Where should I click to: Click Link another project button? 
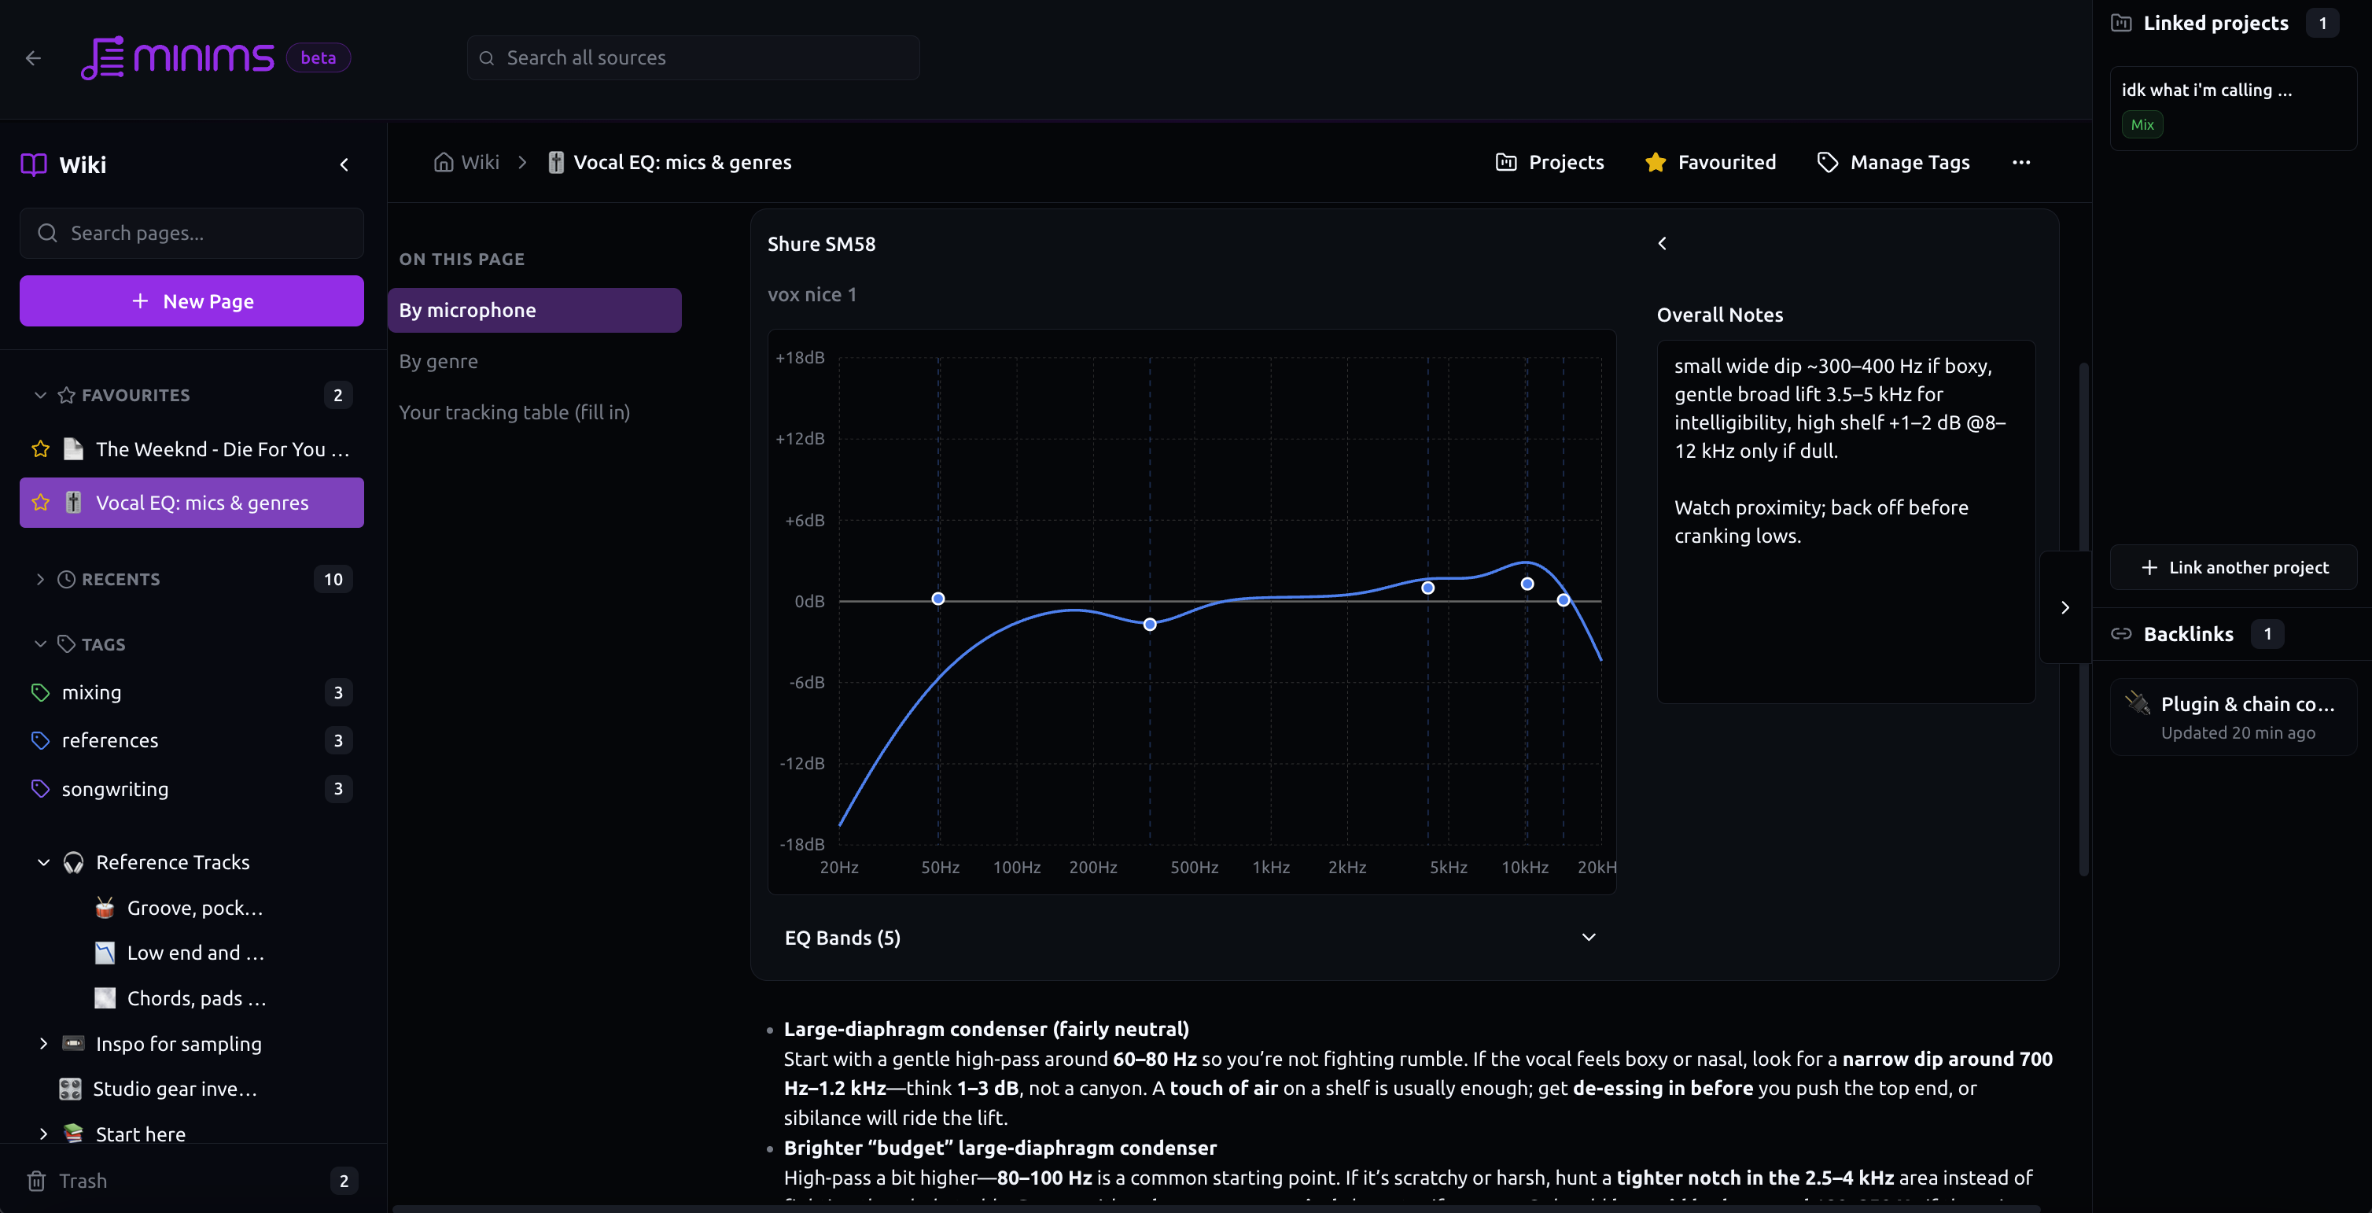2234,567
